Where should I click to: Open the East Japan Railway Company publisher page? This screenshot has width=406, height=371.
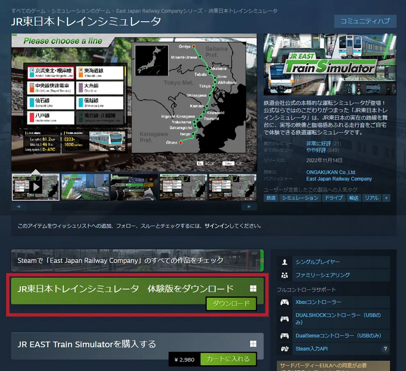coord(339,178)
